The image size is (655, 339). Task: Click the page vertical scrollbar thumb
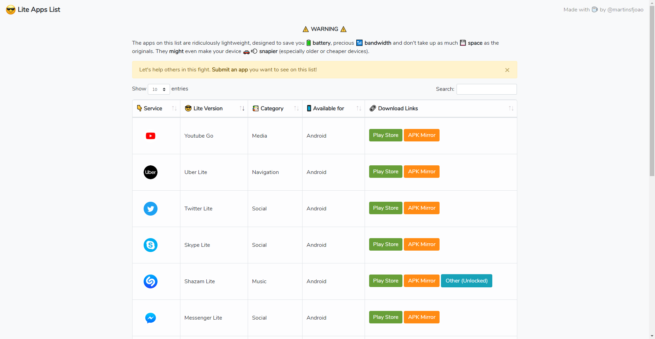pyautogui.click(x=652, y=91)
